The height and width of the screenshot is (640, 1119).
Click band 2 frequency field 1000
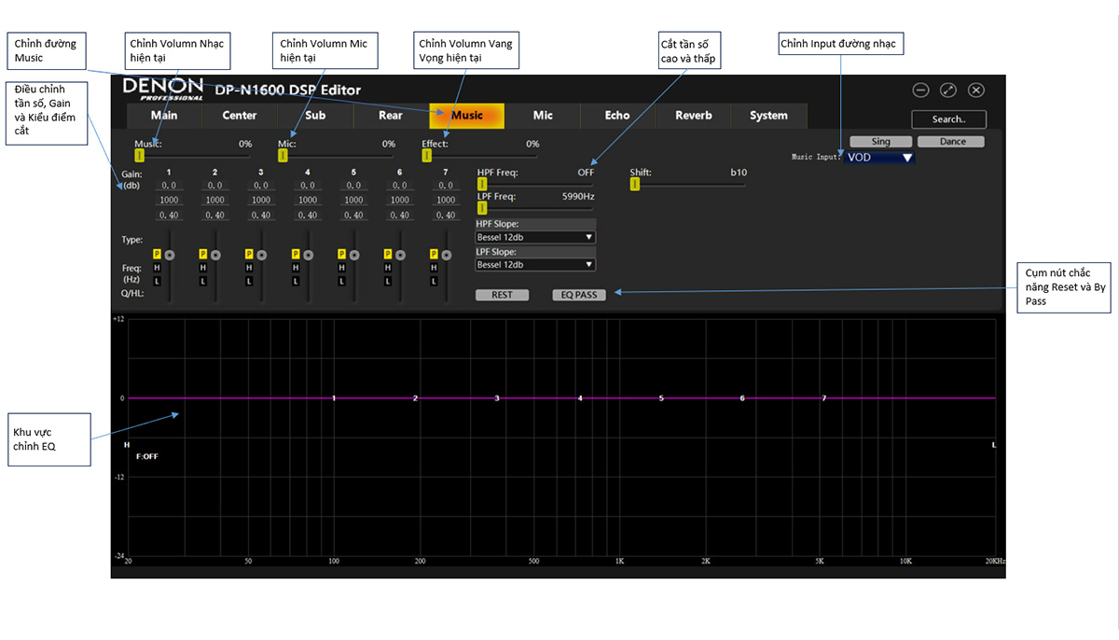pos(214,200)
